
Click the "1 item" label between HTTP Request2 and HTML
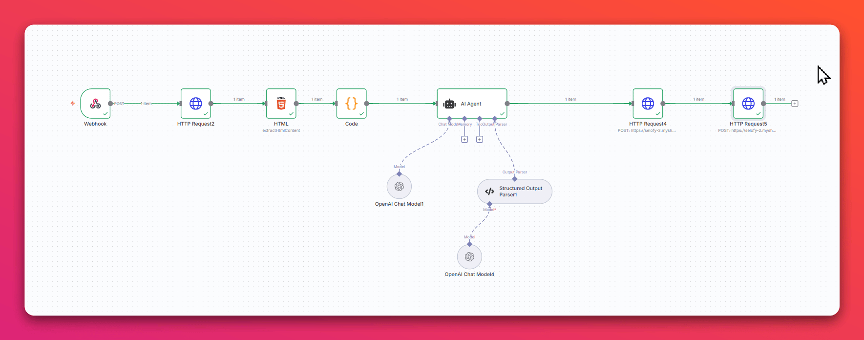(x=239, y=99)
